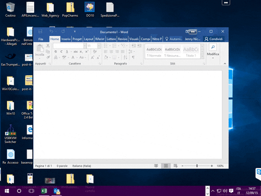Collapse the ribbon with chevron arrow
The width and height of the screenshot is (261, 196).
pos(225,64)
